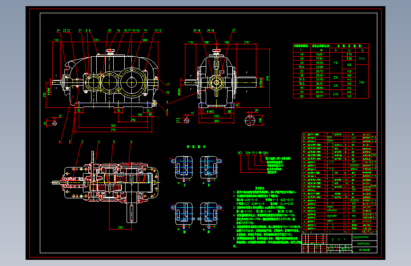The image size is (411, 266).
Task: Select table cell 31.18
Action: [319, 80]
